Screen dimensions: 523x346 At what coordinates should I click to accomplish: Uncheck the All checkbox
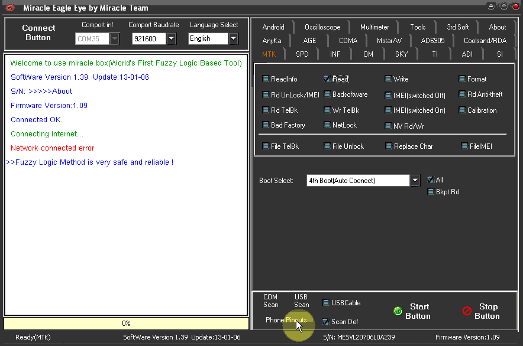pyautogui.click(x=431, y=180)
